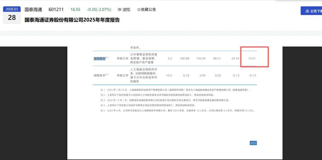The height and width of the screenshot is (160, 322).
Task: Click the 180.86 value in 富国基金 row
Action: click(184, 58)
